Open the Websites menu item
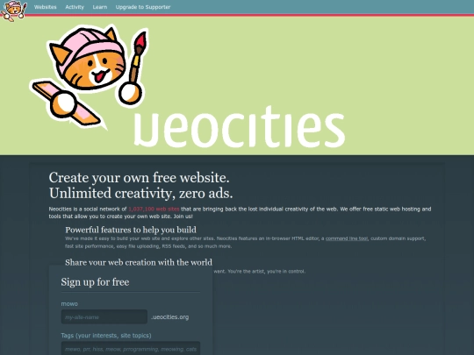Viewport: 474px width, 355px height. tap(46, 7)
